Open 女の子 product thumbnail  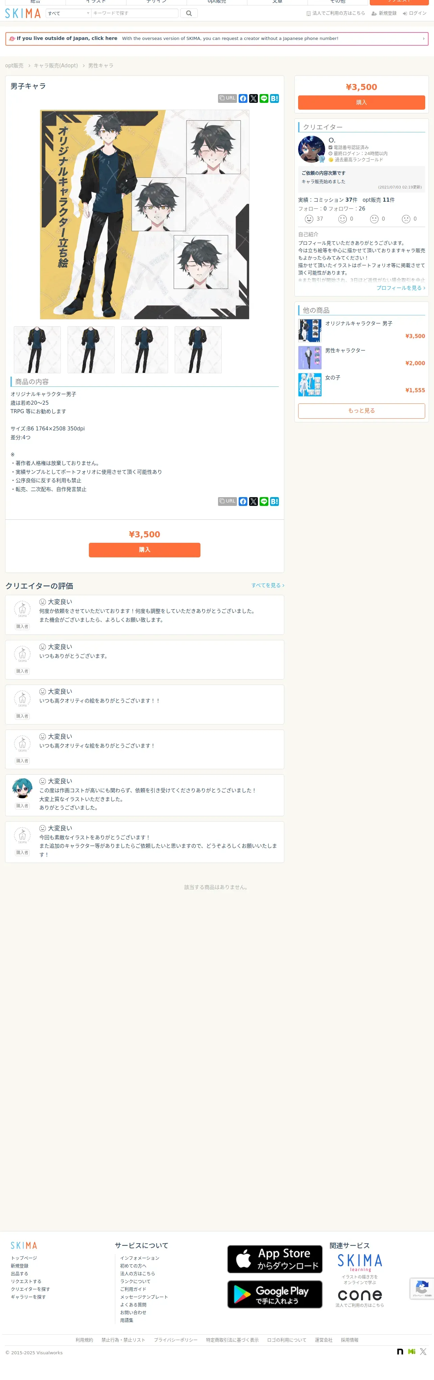310,385
